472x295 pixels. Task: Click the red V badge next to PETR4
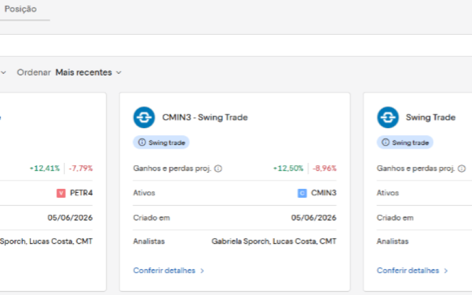tap(61, 193)
